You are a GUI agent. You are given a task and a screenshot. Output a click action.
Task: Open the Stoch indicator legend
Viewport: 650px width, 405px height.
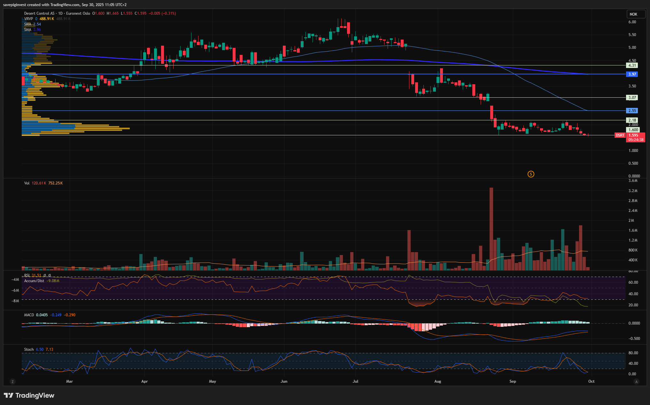tap(29, 349)
